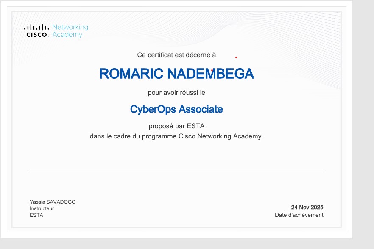The height and width of the screenshot is (249, 374).
Task: Click the "Date d'achèvement" label
Action: pyautogui.click(x=299, y=215)
